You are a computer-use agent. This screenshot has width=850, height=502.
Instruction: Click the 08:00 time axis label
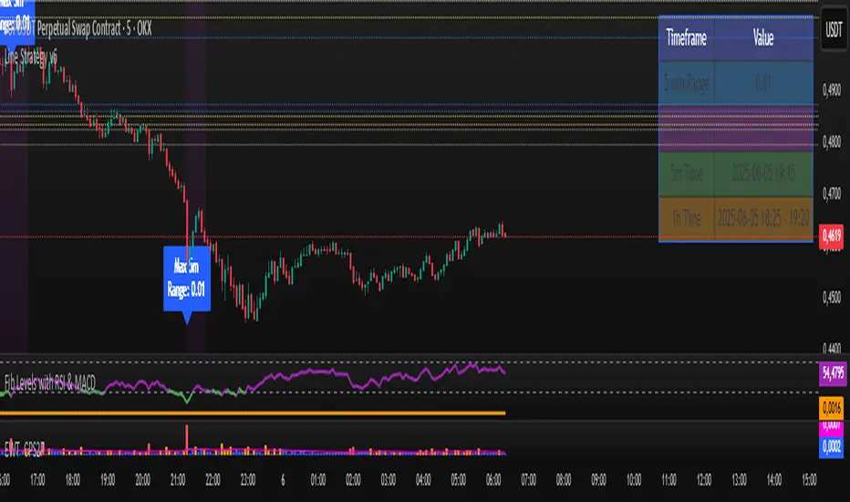pos(564,480)
